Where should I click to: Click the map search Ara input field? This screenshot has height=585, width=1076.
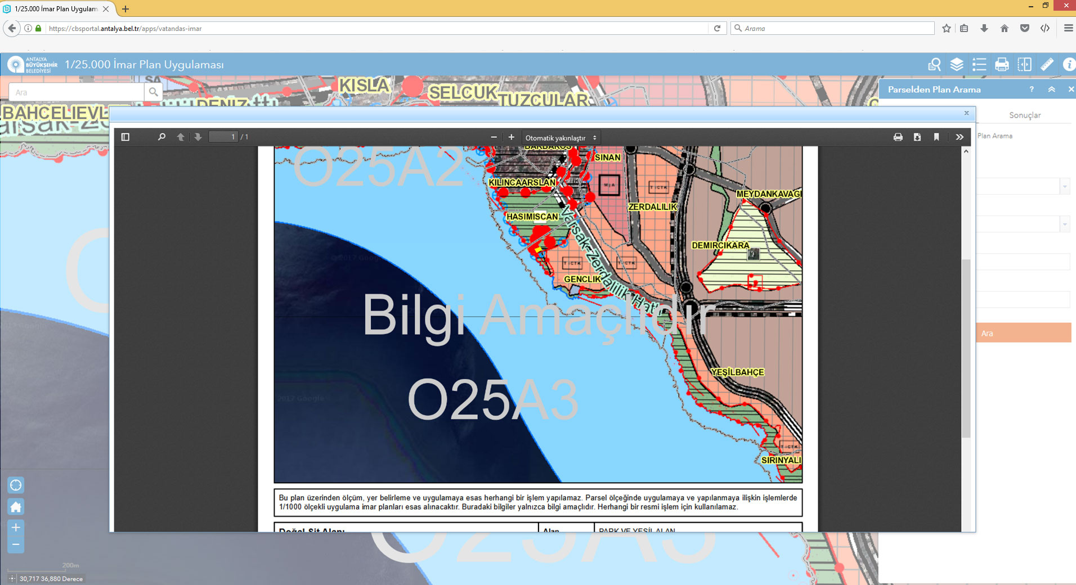click(x=77, y=92)
